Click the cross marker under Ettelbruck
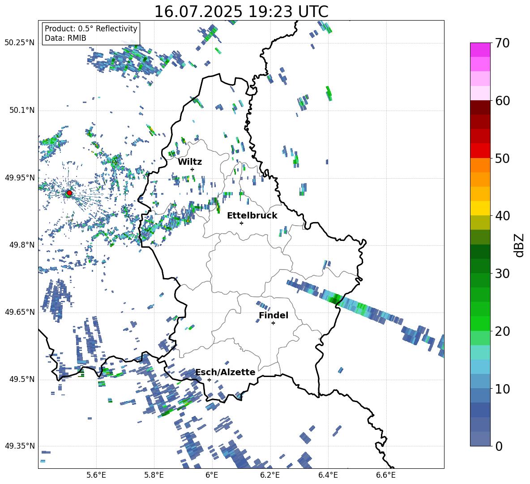This screenshot has height=484, width=530. pos(241,223)
